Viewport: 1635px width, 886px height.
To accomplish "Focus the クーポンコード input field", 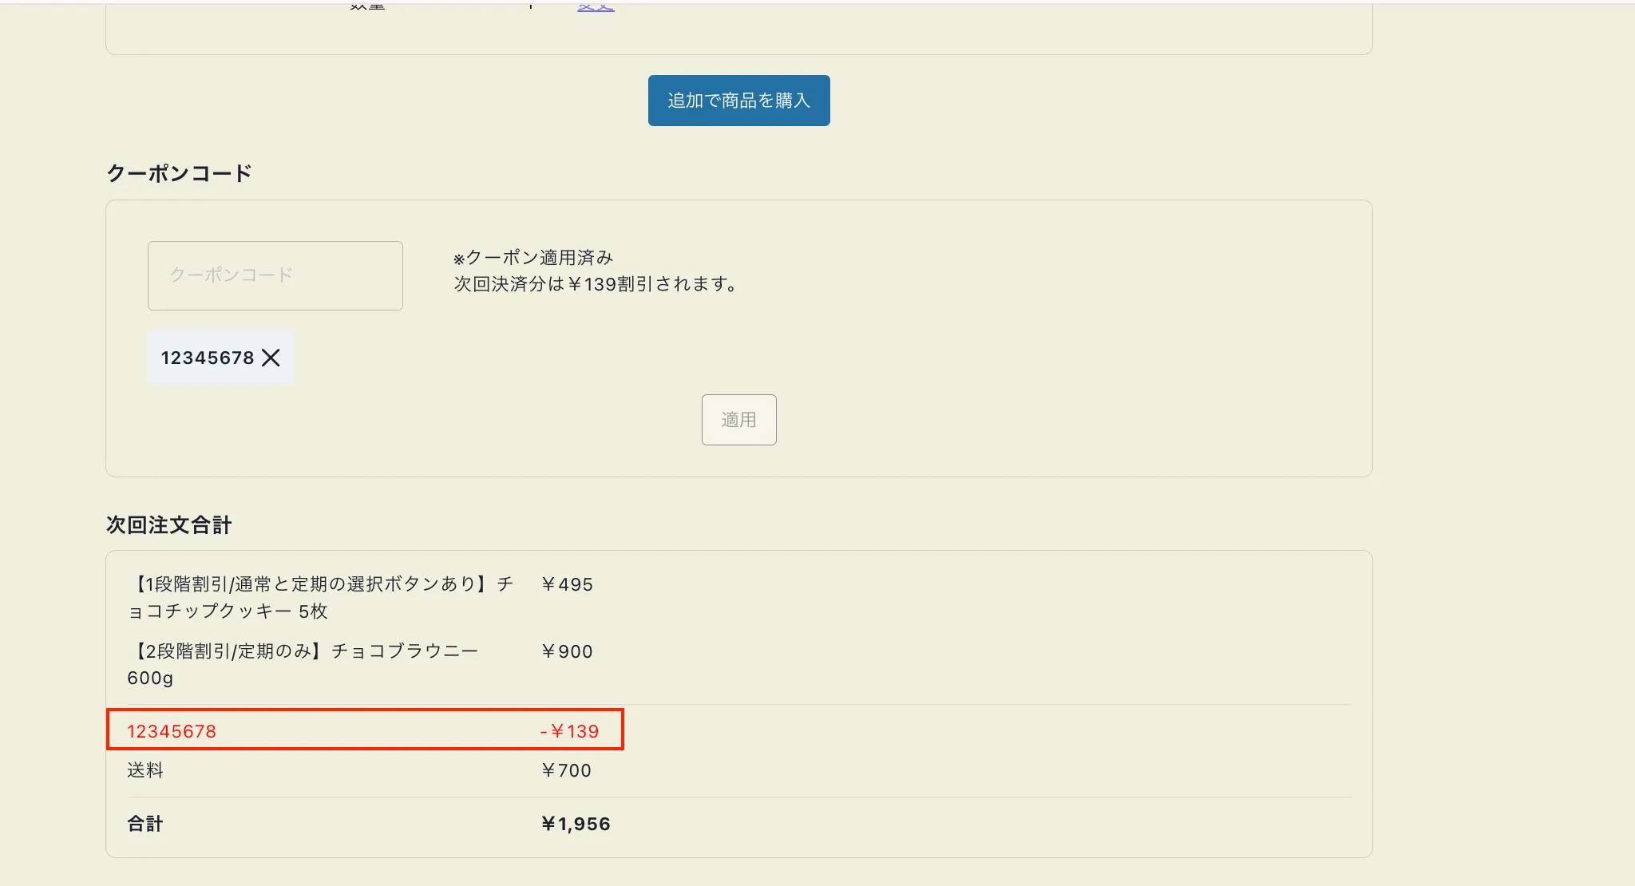I will [275, 275].
